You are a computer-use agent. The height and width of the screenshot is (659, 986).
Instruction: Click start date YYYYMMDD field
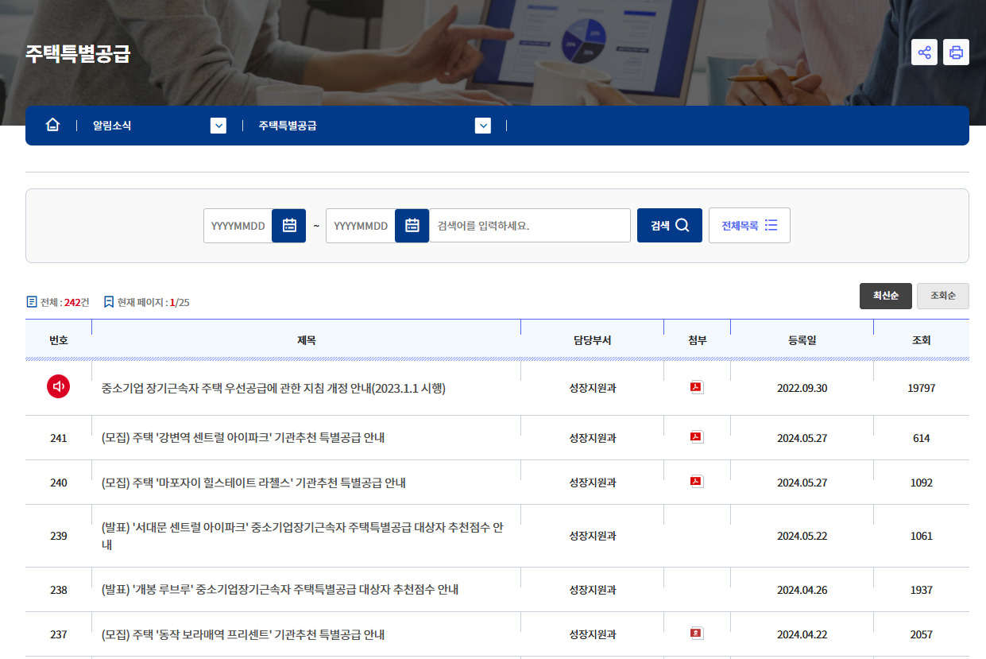pos(238,226)
